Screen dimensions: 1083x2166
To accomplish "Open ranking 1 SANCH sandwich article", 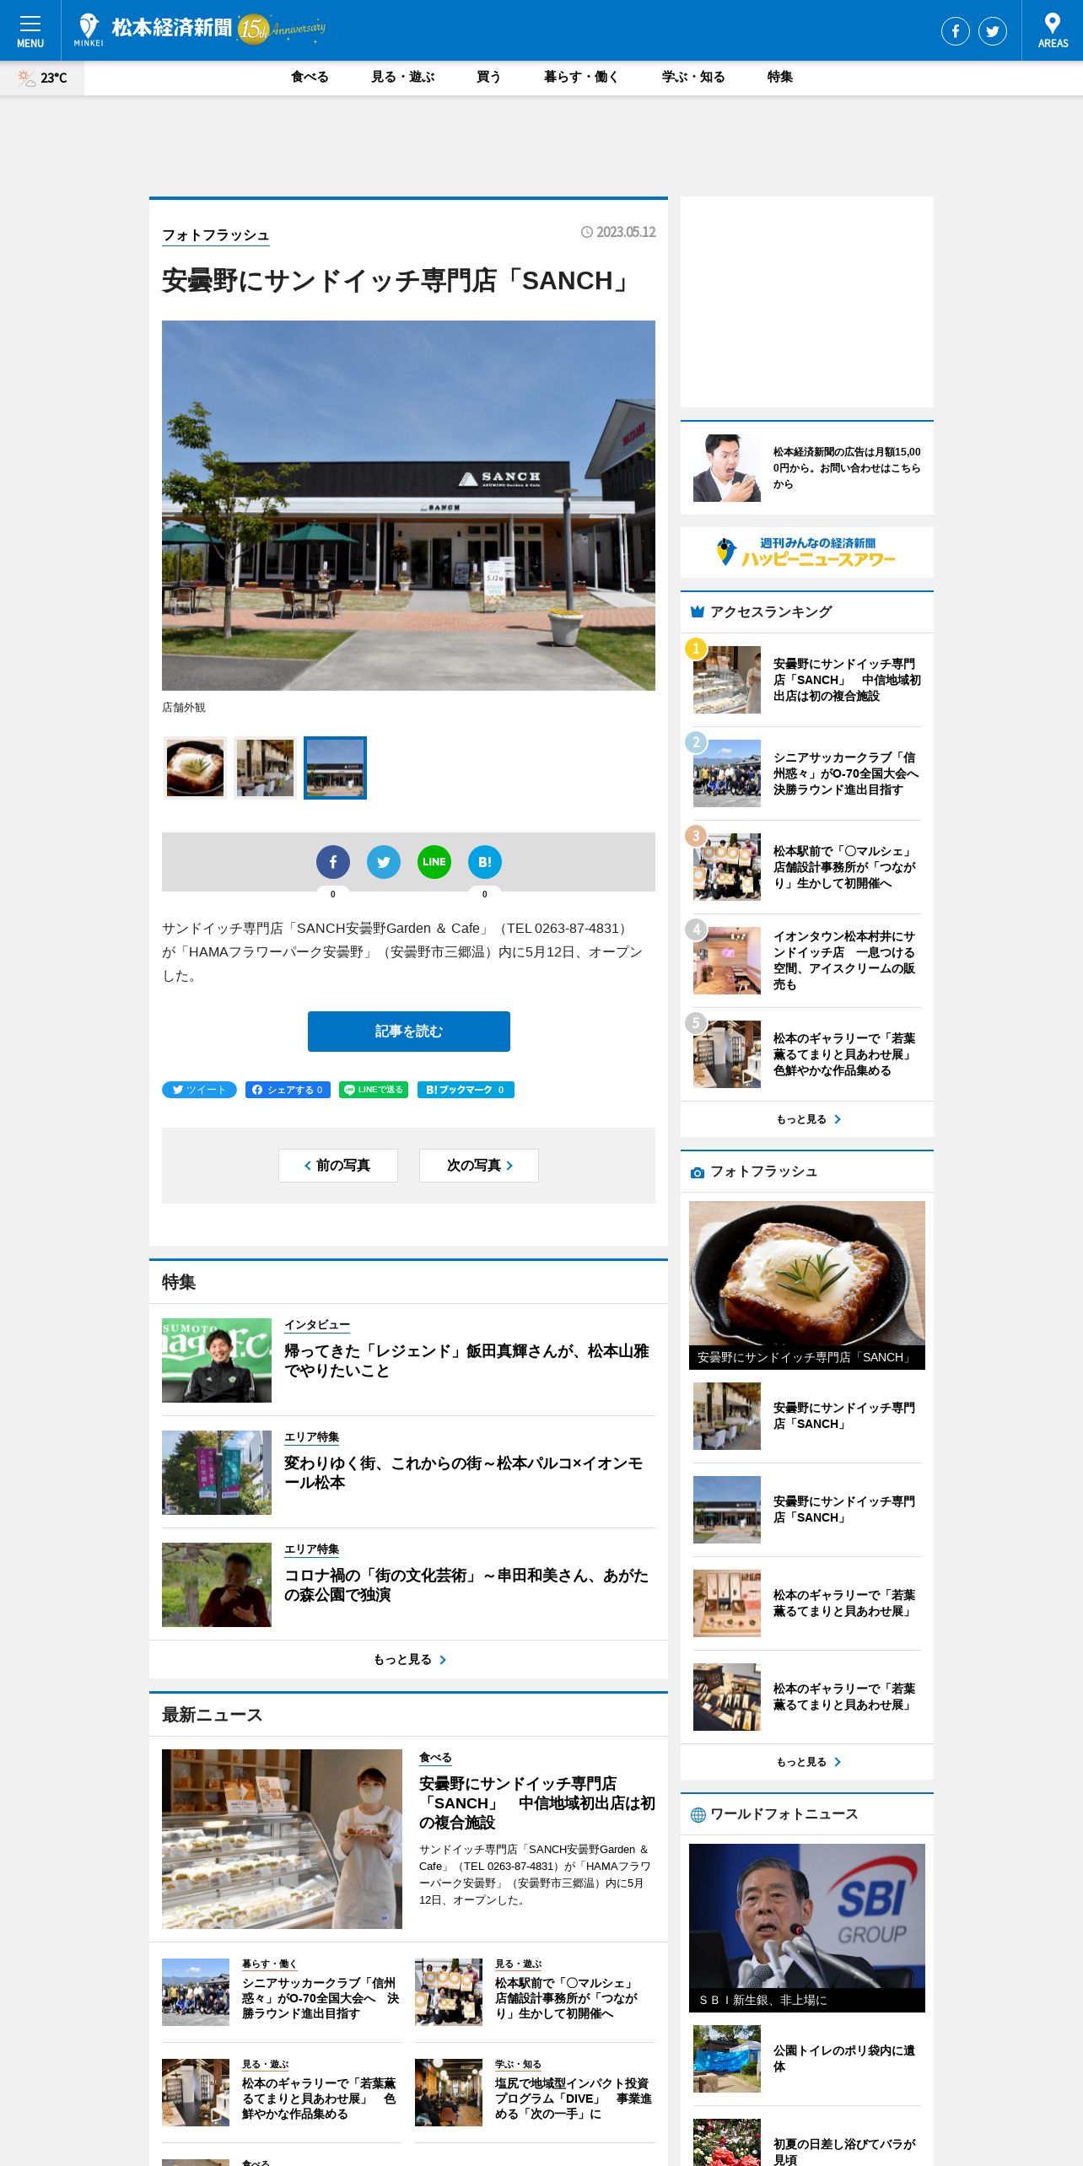I will 807,680.
